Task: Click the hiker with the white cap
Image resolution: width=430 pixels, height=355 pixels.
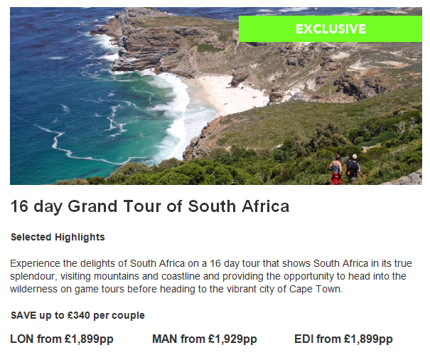Action: [x=353, y=168]
